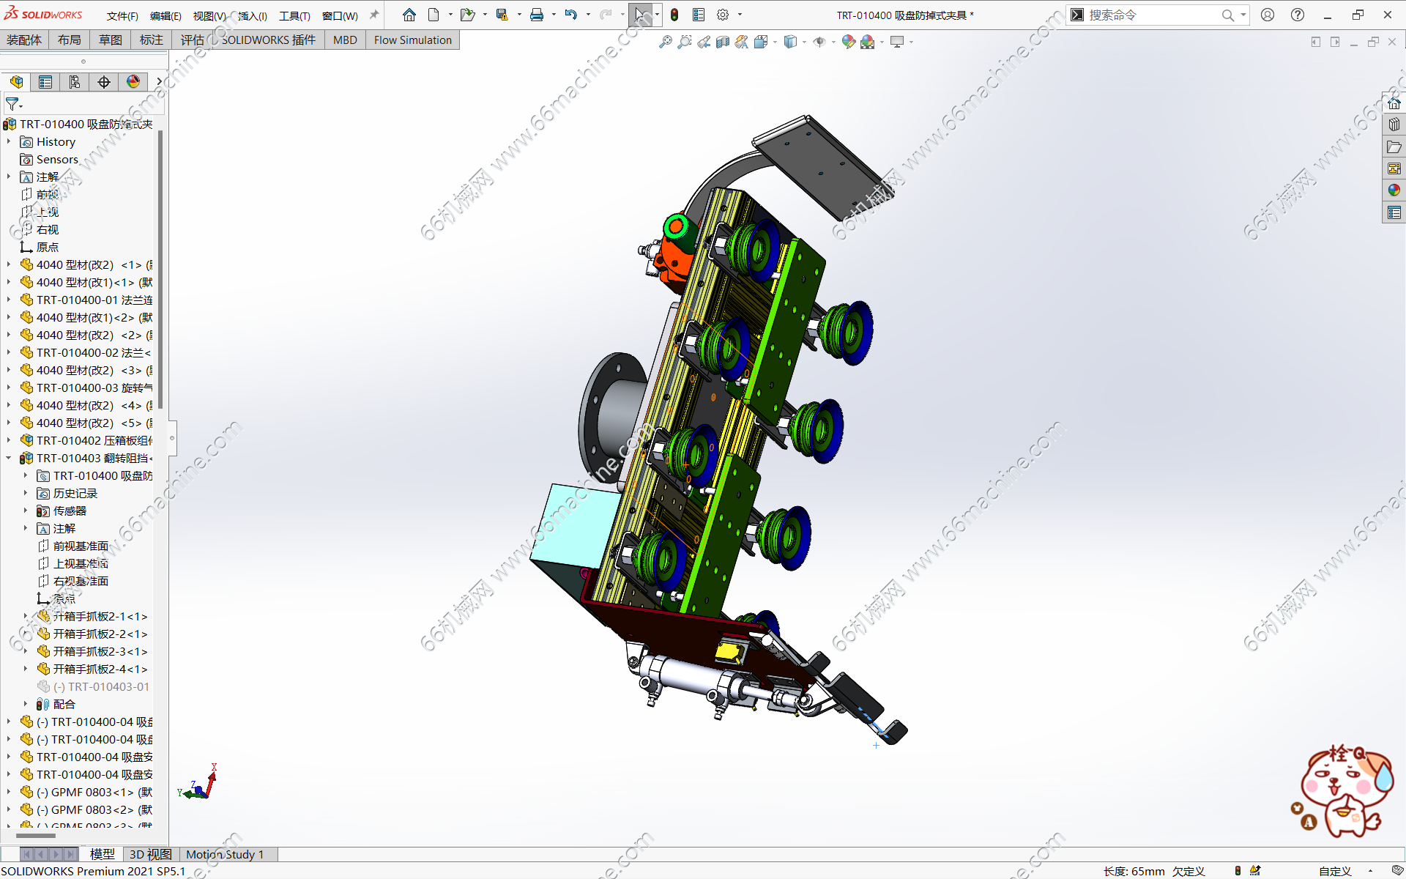Open Appearances ball icon in task pane
This screenshot has height=879, width=1406.
click(1394, 190)
